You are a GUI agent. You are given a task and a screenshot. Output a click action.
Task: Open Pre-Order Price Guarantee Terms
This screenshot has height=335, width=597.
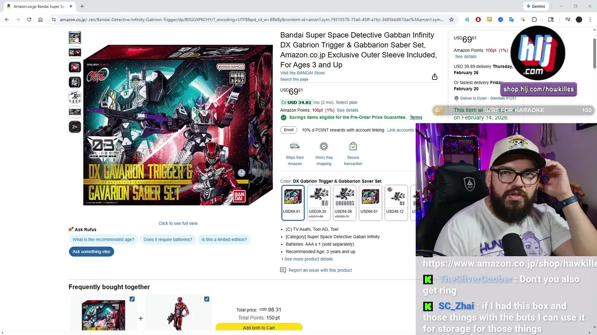416,117
